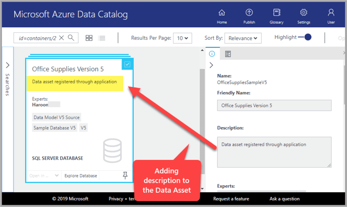Click the OfficeSuppliesSampleV5 name value
The height and width of the screenshot is (207, 347).
tap(242, 82)
